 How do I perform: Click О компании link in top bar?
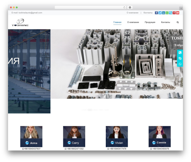coord(133,13)
